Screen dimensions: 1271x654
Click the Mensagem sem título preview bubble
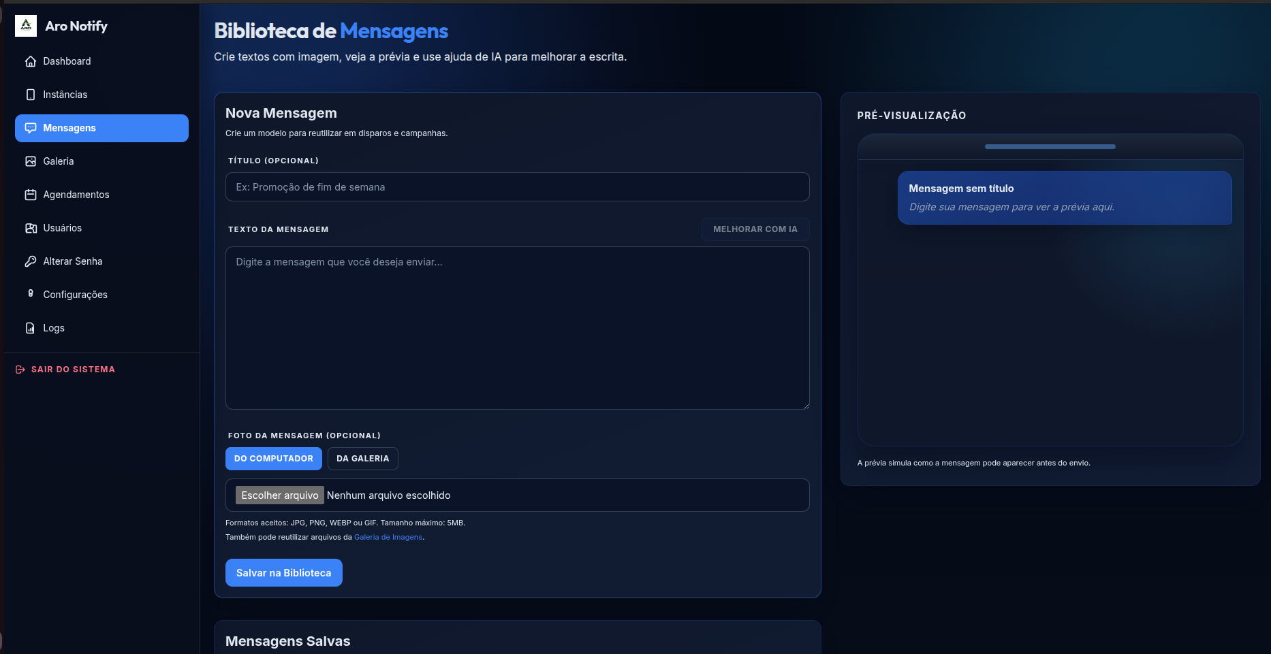tap(1065, 197)
